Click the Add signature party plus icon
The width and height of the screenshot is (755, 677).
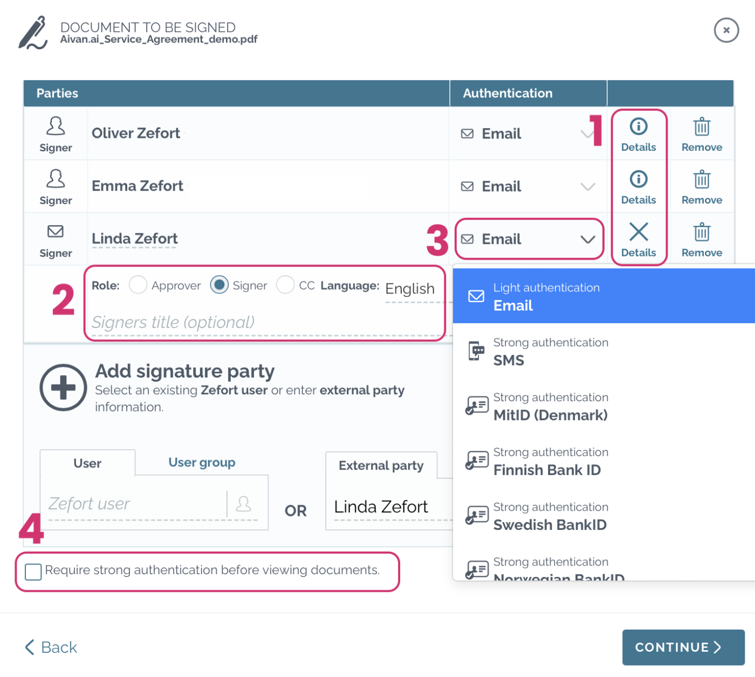coord(63,388)
